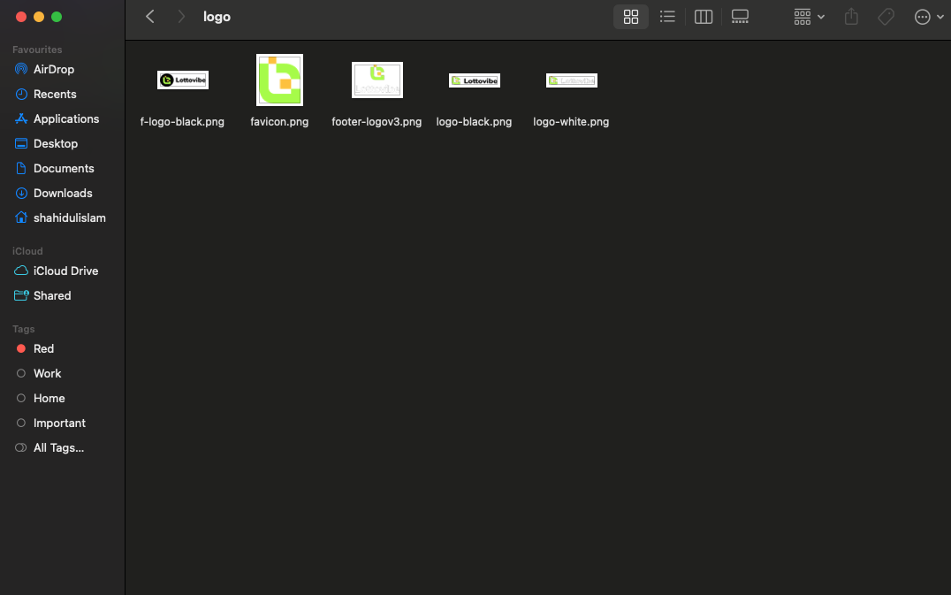Zoom the window with green button

(x=57, y=17)
